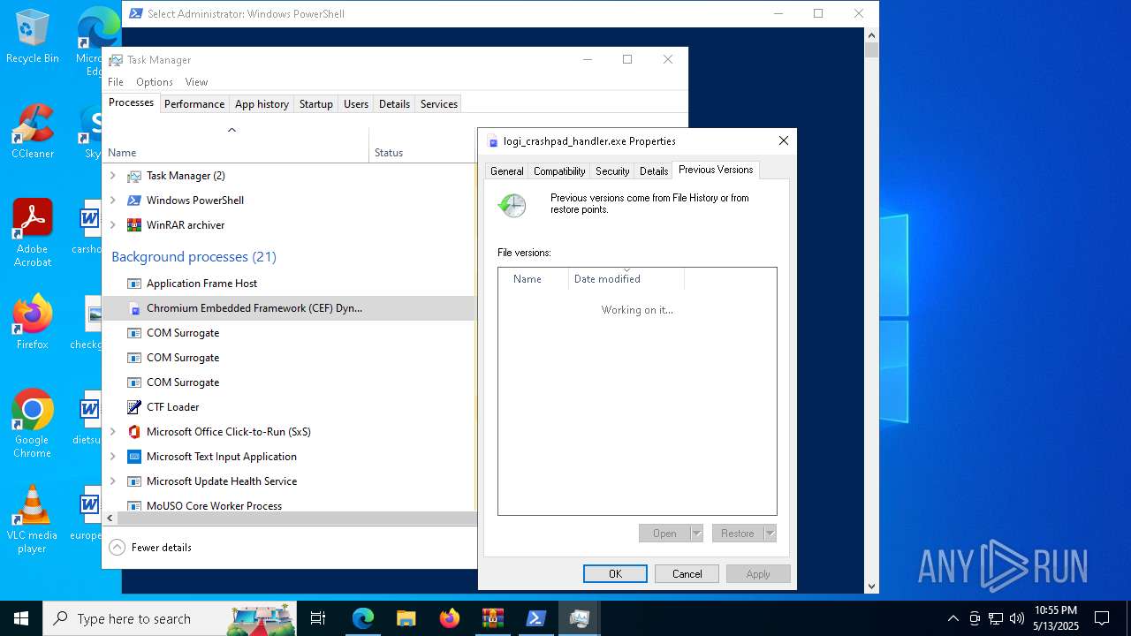Open Task Manager View menu

click(x=196, y=82)
